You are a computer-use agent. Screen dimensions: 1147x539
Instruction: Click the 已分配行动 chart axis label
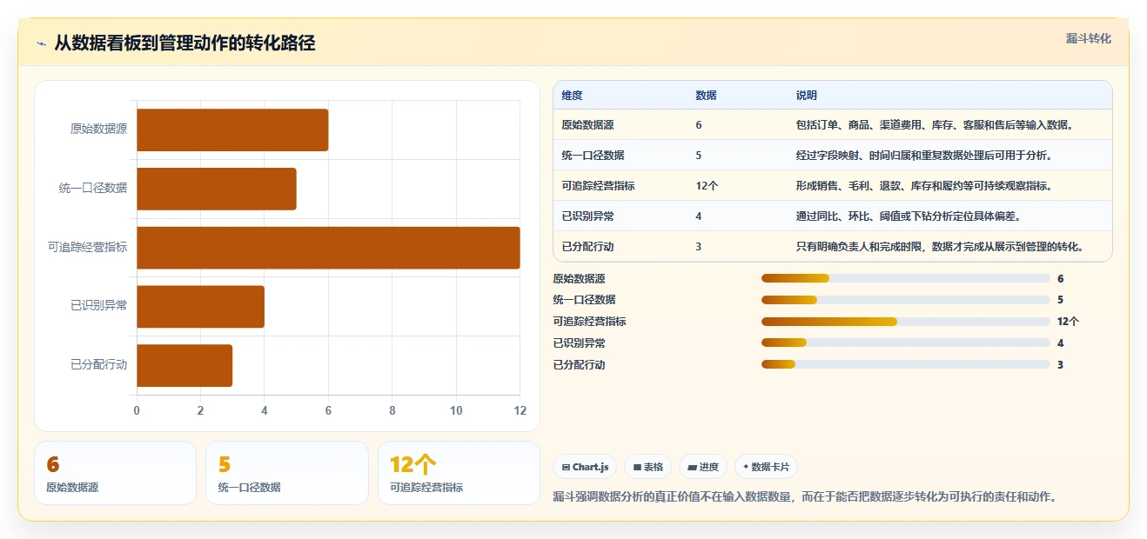(98, 365)
